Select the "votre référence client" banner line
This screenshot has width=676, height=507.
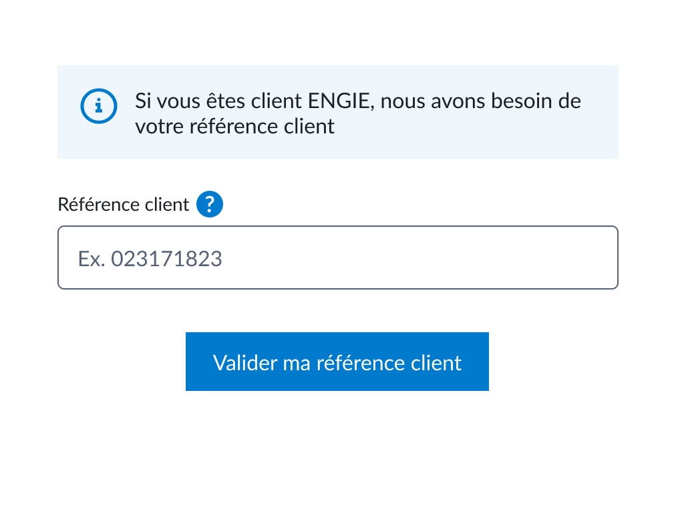234,126
